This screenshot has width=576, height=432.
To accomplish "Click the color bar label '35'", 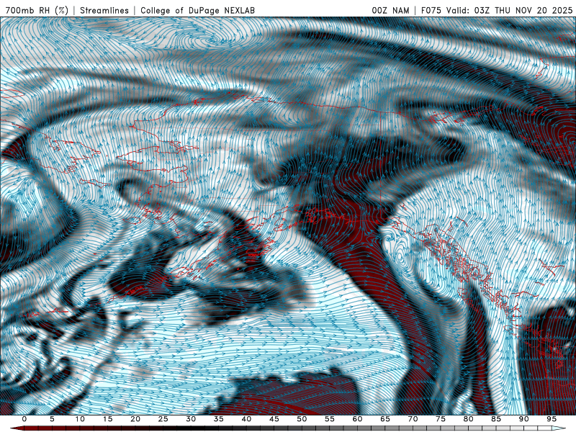I will tap(219, 419).
